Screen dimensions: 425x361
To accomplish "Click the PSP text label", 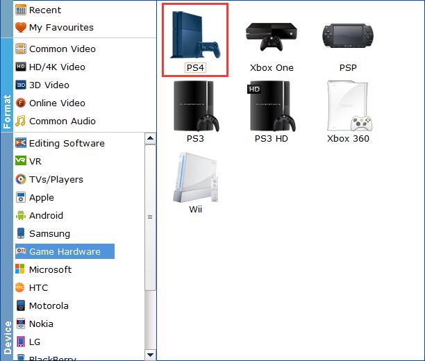I will (x=348, y=68).
